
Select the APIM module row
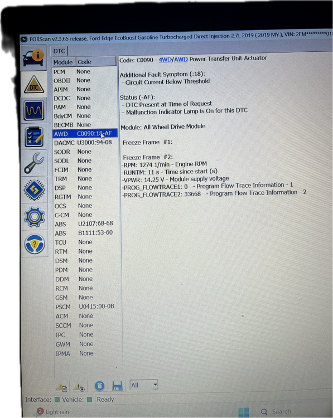point(85,89)
